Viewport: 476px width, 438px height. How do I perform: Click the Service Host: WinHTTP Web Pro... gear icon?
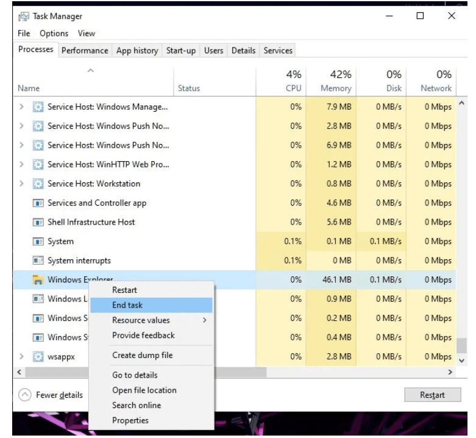38,164
